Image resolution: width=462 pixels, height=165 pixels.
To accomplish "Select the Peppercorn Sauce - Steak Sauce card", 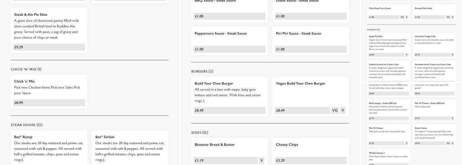I will point(229,40).
